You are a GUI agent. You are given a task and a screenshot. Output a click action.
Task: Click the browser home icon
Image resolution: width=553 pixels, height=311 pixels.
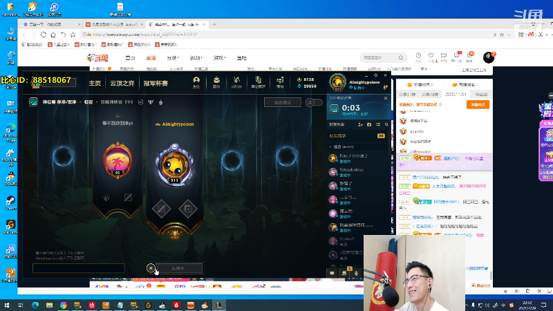[x=53, y=35]
